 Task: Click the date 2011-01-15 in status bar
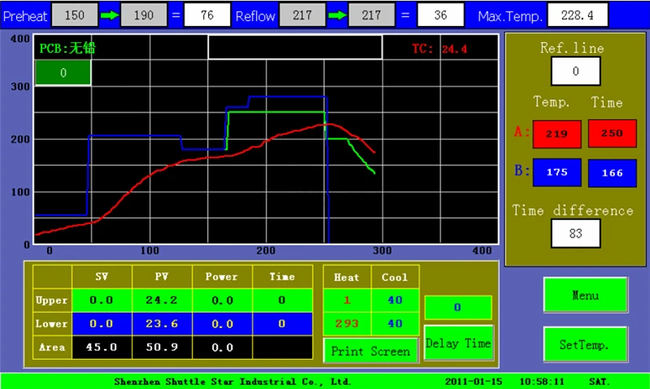point(474,382)
